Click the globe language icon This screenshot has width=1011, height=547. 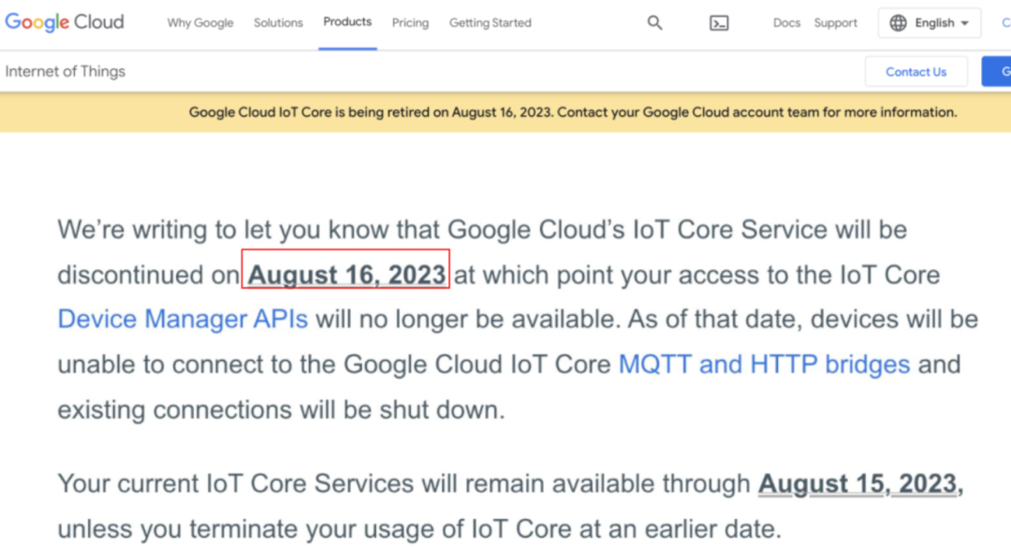[x=899, y=23]
